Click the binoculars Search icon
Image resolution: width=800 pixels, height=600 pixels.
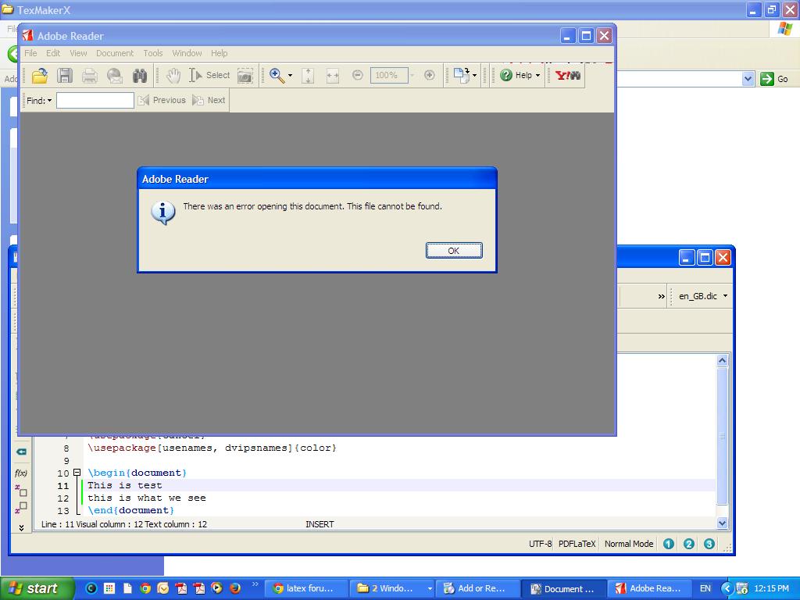click(x=140, y=76)
